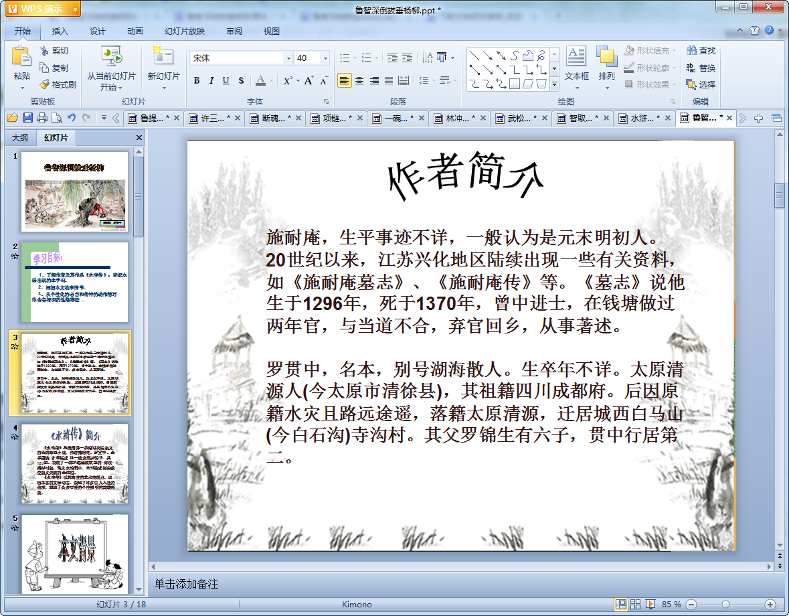Image resolution: width=789 pixels, height=616 pixels.
Task: Open the font size dropdown
Action: [x=325, y=58]
